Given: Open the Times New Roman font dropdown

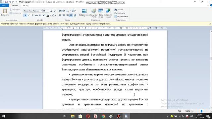Looking at the screenshot, I should pyautogui.click(x=41, y=11).
